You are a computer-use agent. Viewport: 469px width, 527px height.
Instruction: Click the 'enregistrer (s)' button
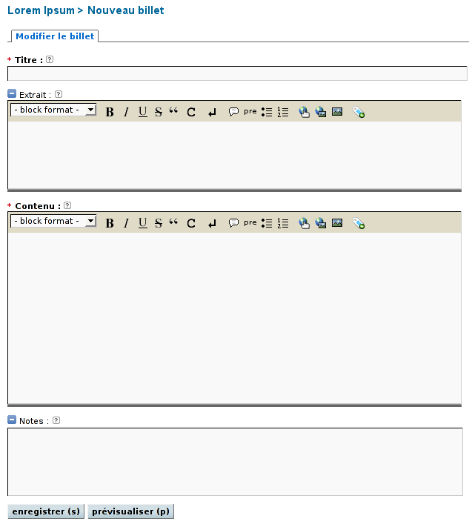point(46,511)
